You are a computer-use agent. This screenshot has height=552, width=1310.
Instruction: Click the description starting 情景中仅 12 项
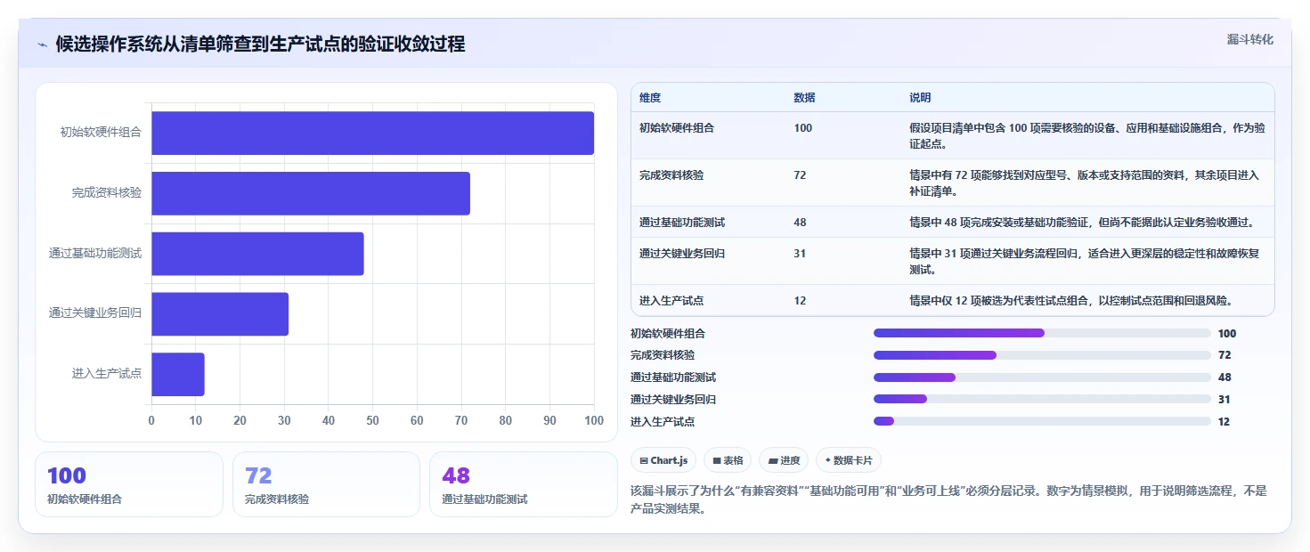[x=1071, y=301]
